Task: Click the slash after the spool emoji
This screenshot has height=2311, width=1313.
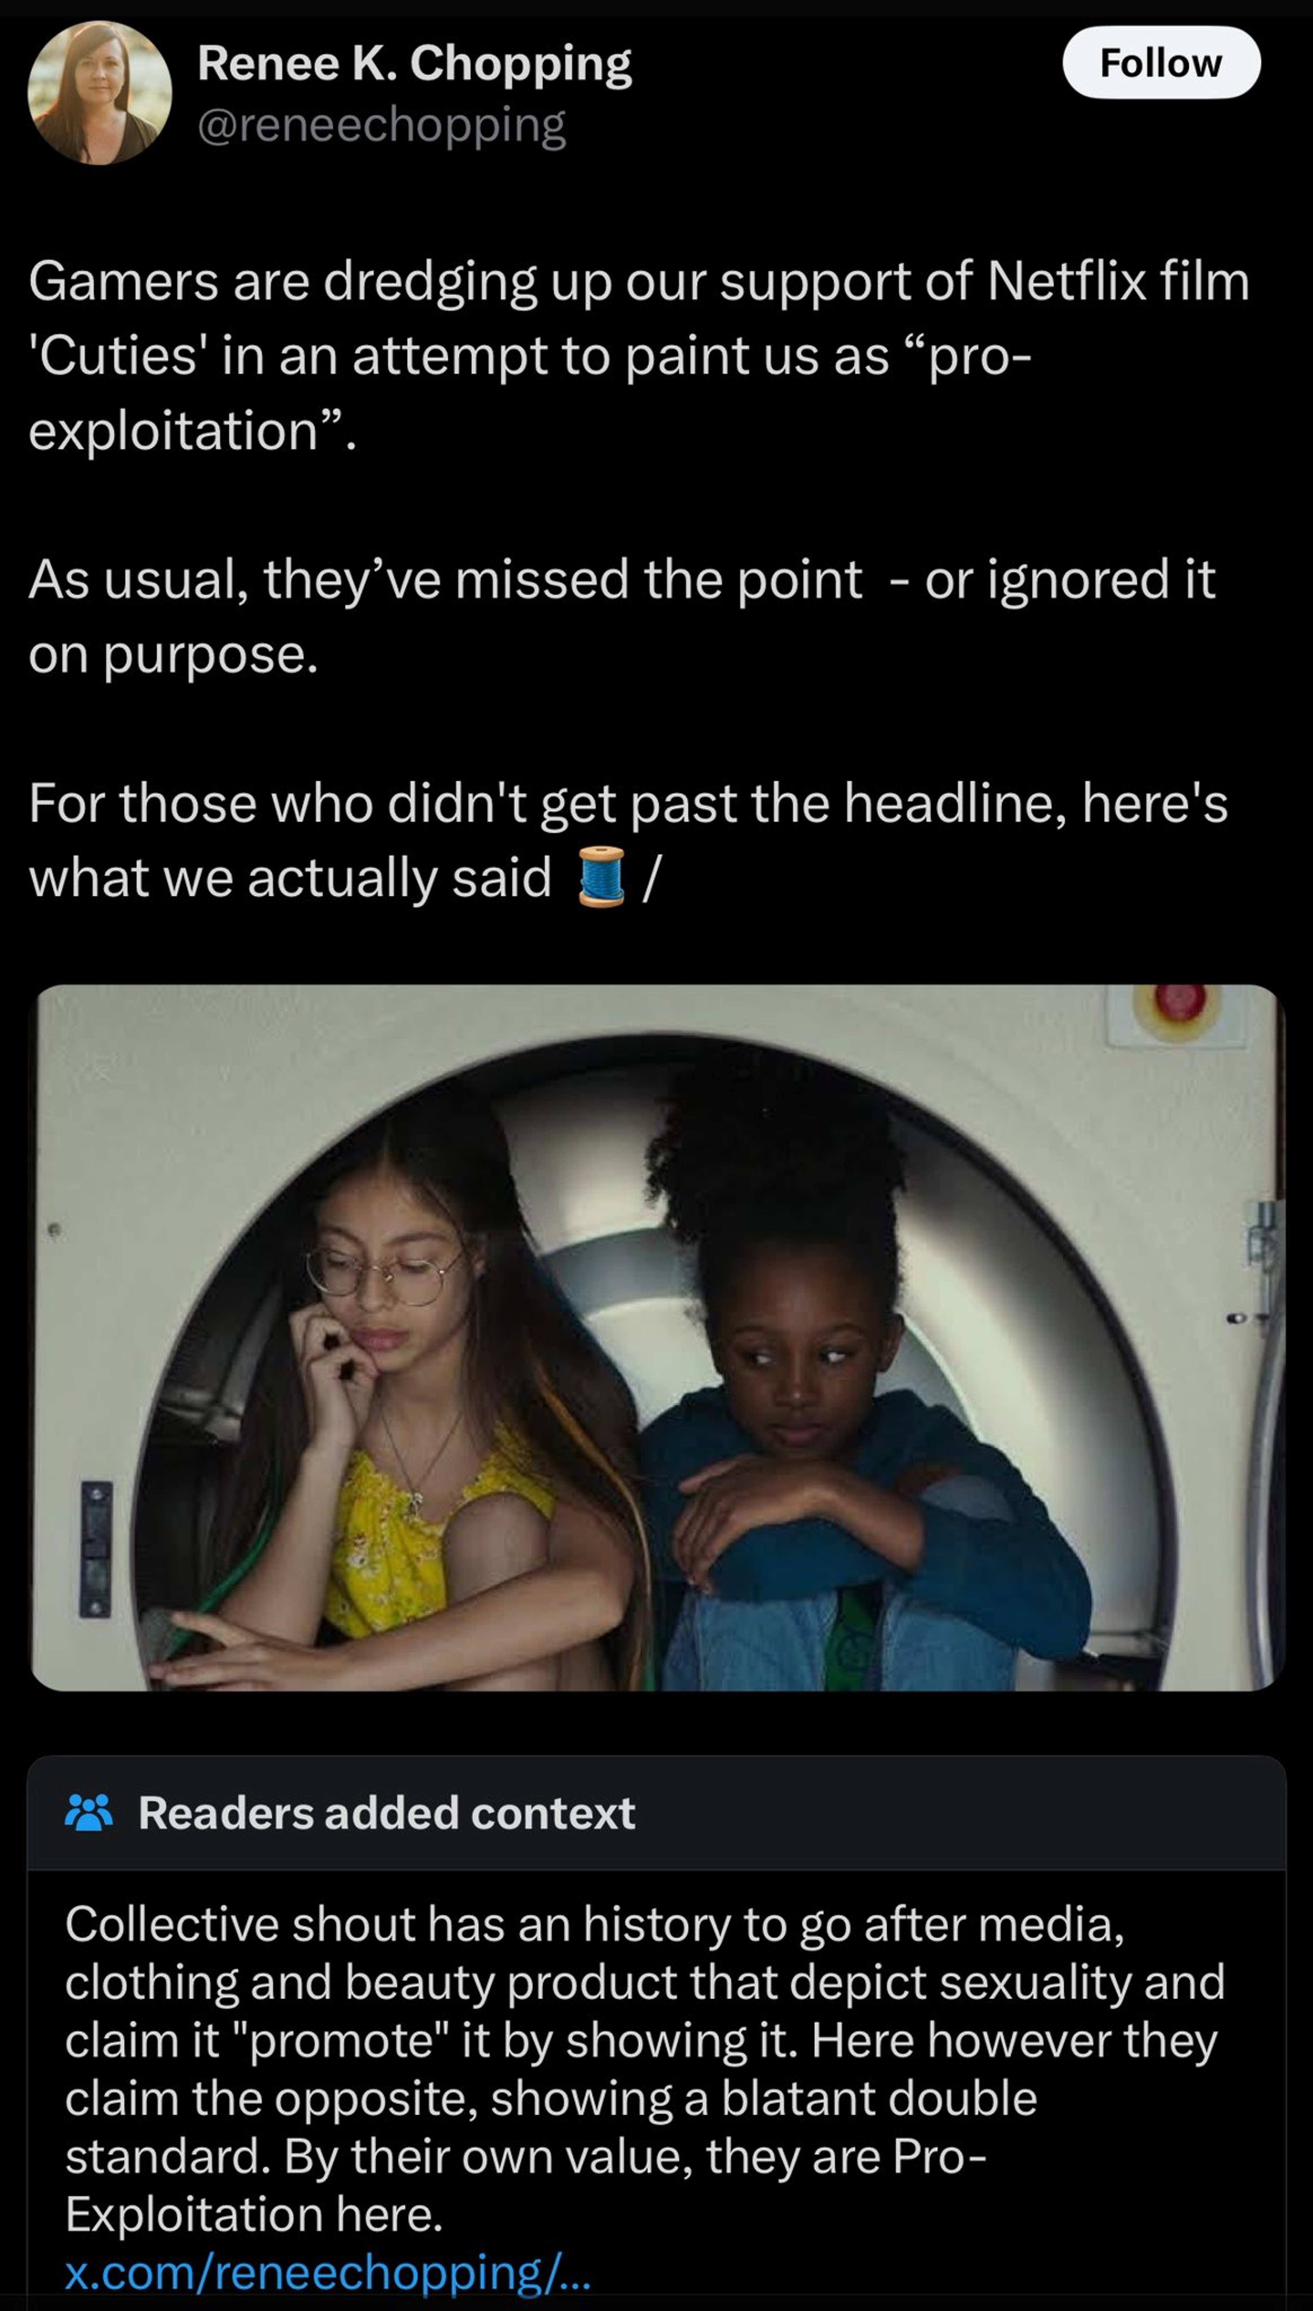Action: tap(651, 877)
